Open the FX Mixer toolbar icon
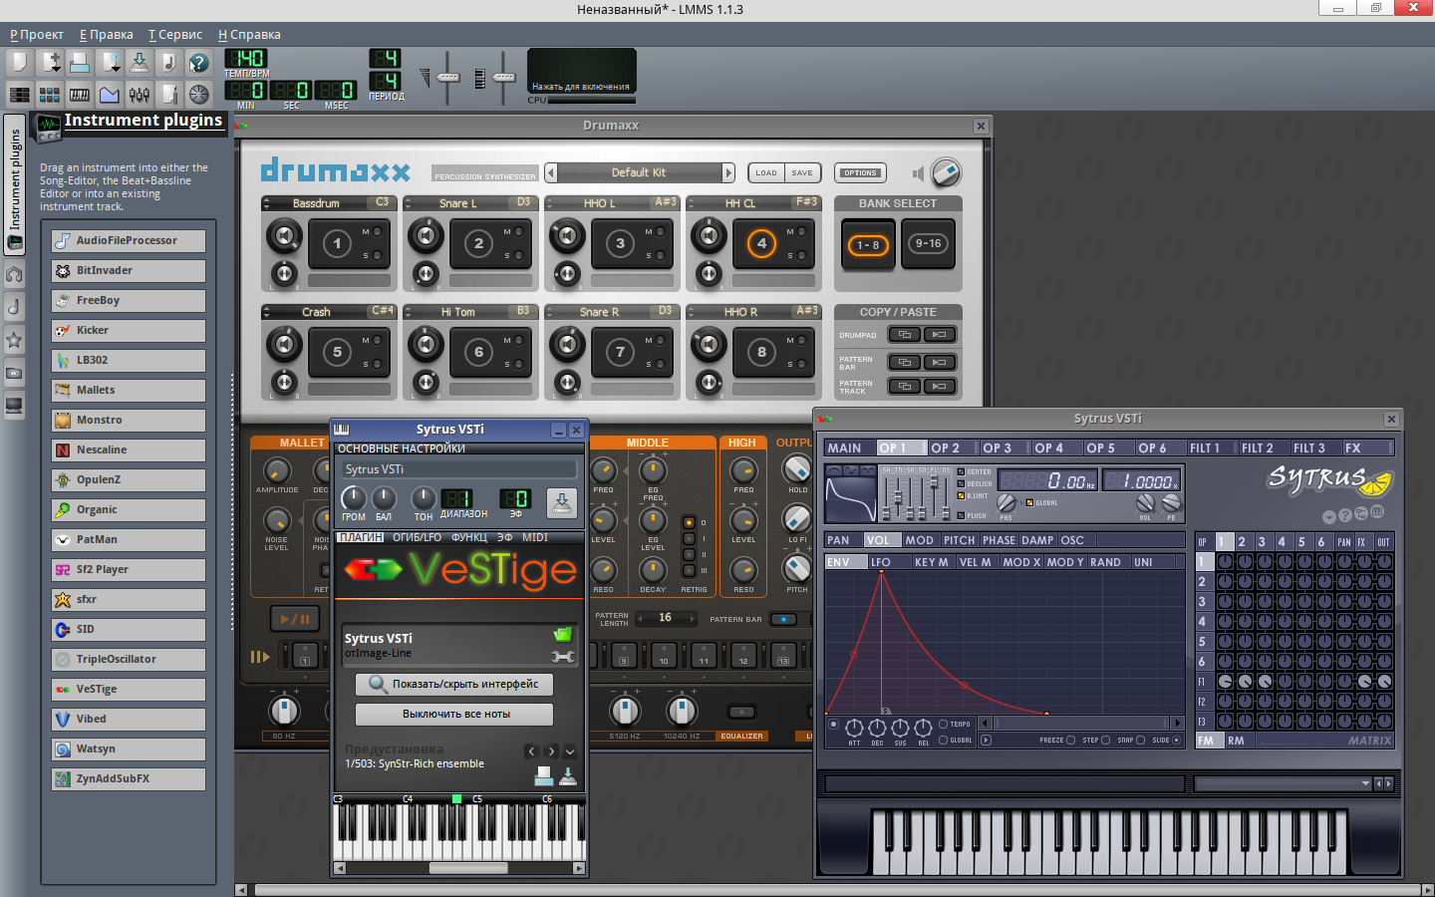The width and height of the screenshot is (1435, 897). tap(140, 95)
